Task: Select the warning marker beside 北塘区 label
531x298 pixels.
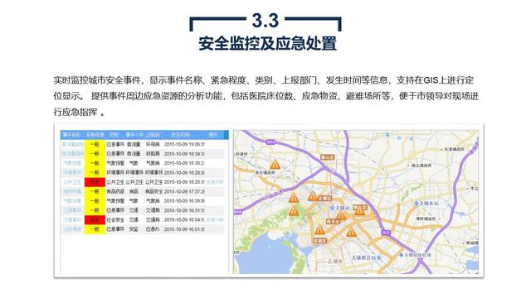Action: pyautogui.click(x=313, y=195)
